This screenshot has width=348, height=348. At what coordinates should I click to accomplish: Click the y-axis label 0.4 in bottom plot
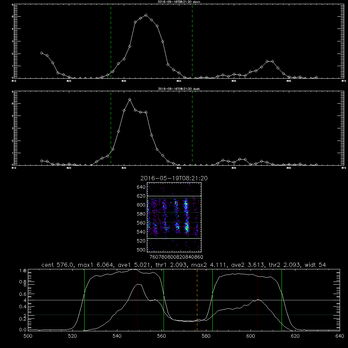point(23,307)
